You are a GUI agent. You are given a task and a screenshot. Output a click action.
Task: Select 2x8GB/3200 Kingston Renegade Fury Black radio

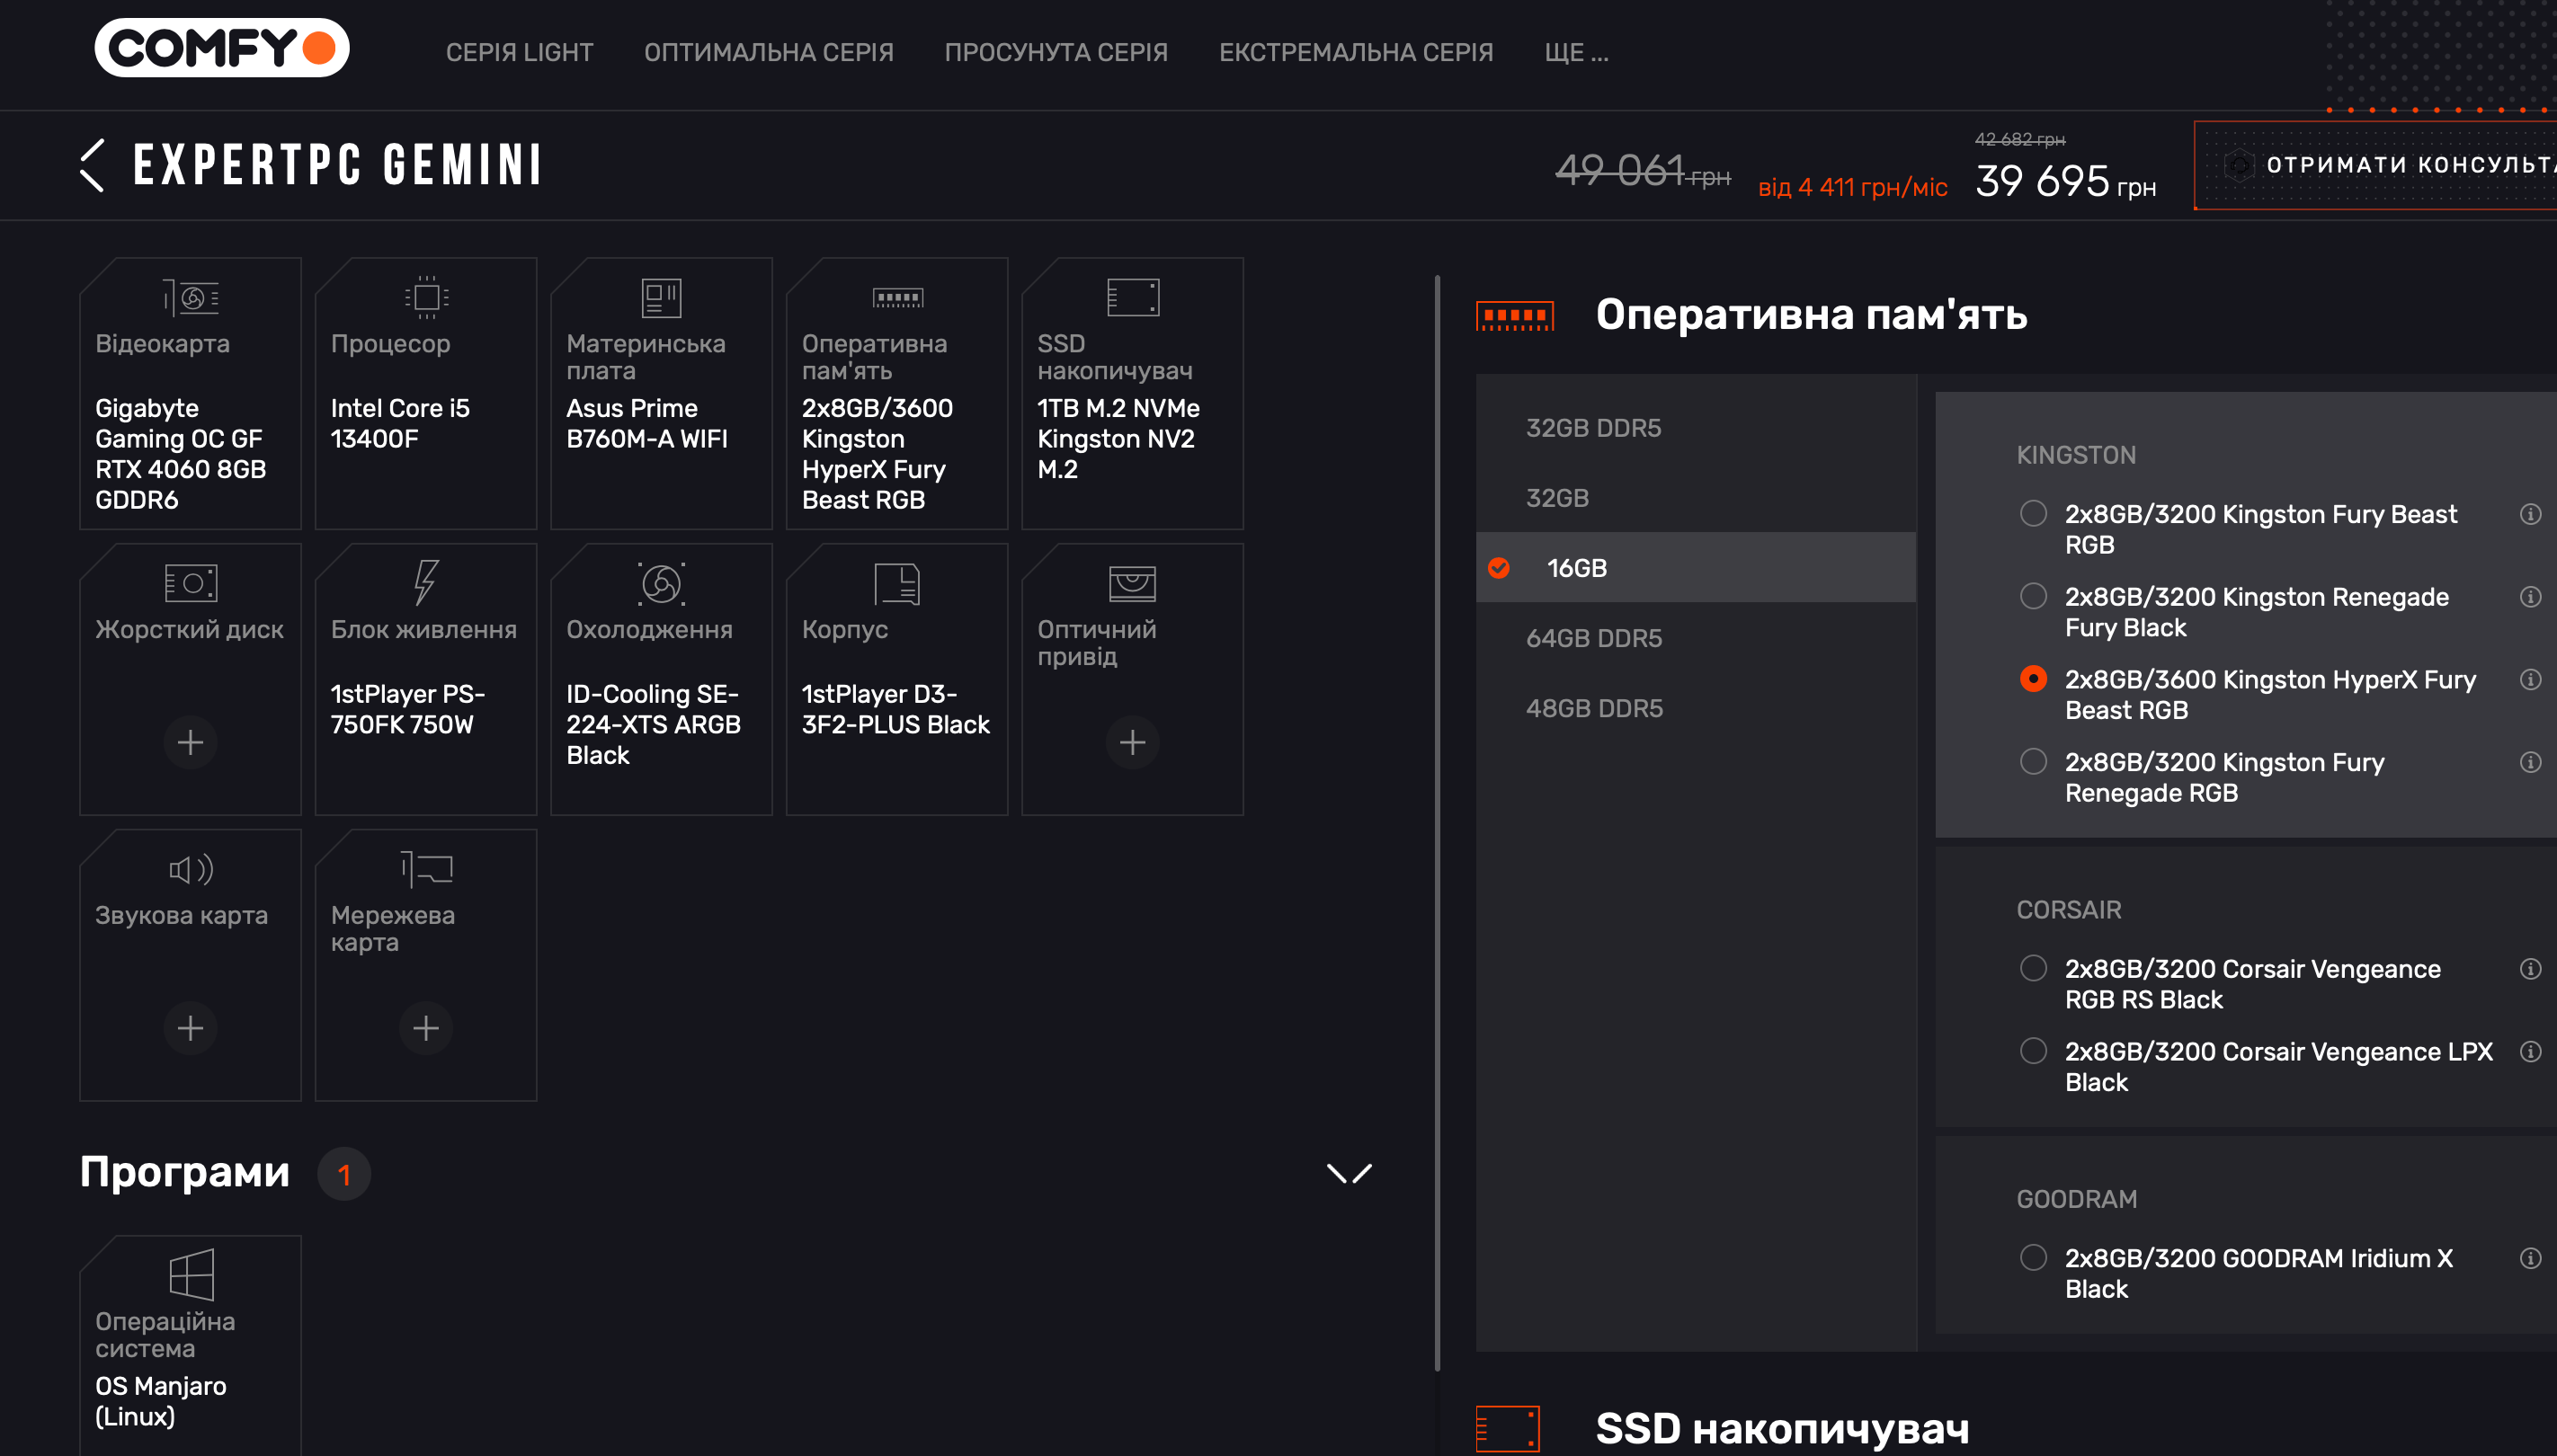click(x=2033, y=596)
